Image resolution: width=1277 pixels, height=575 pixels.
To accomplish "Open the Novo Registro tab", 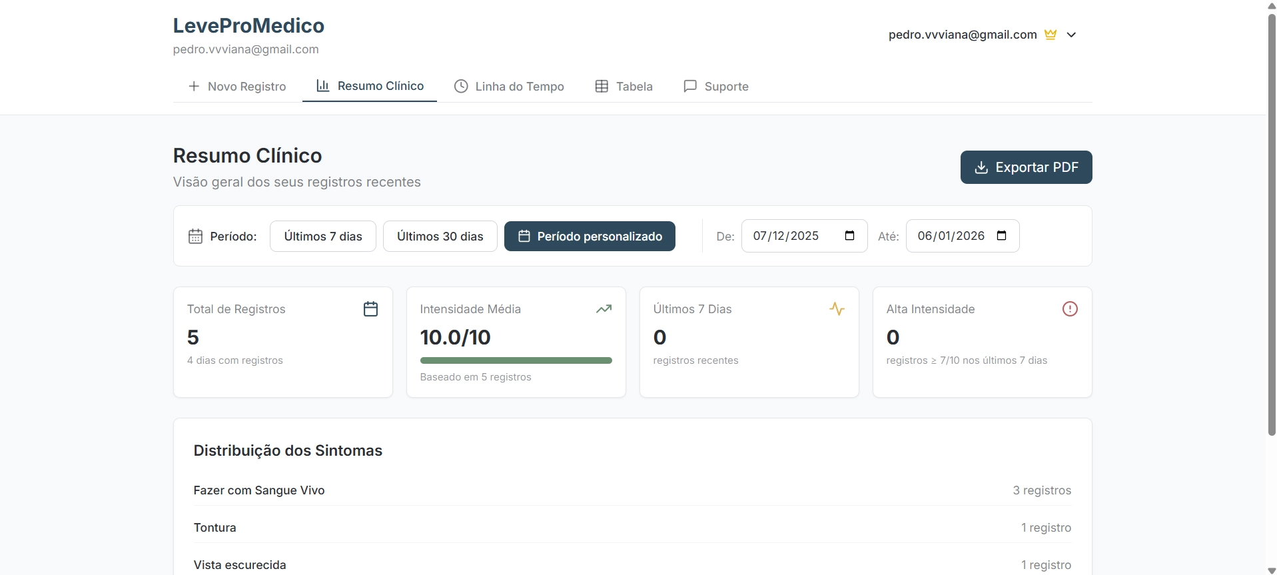I will (x=237, y=87).
